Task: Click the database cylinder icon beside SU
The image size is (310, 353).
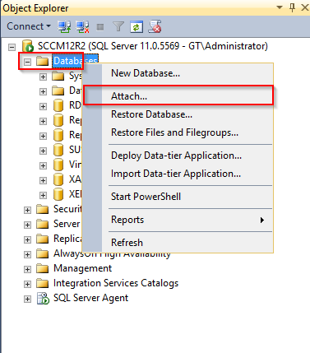Action: click(x=58, y=150)
